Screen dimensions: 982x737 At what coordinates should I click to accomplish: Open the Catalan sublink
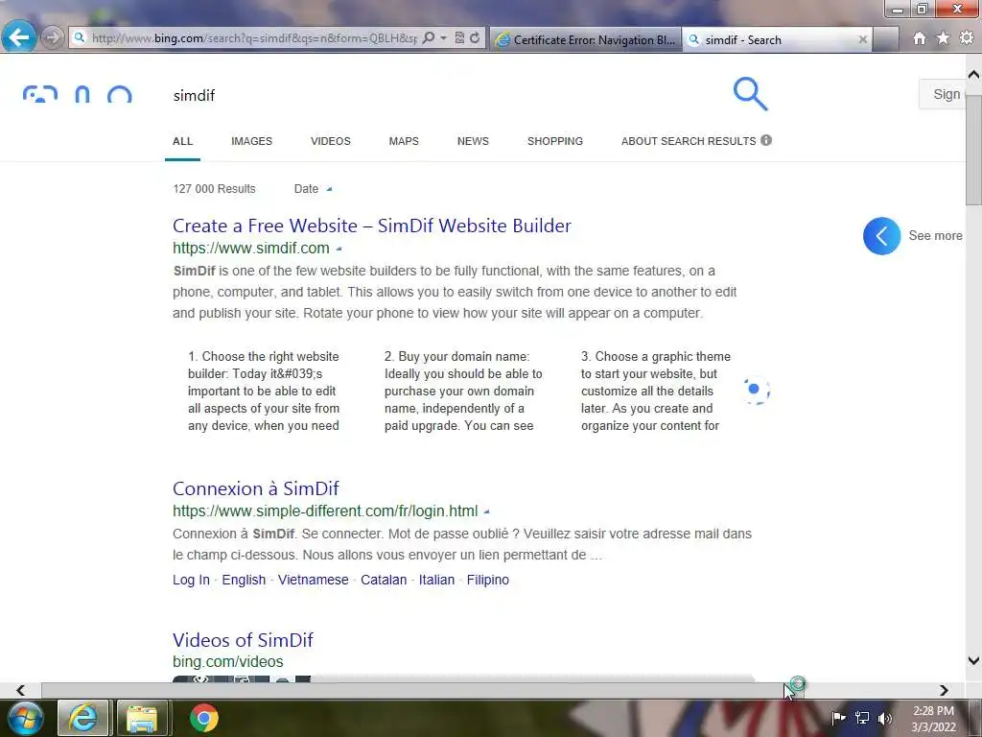[384, 580]
